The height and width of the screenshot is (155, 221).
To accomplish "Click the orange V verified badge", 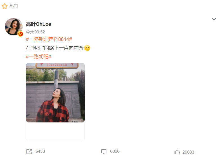I will (x=21, y=34).
